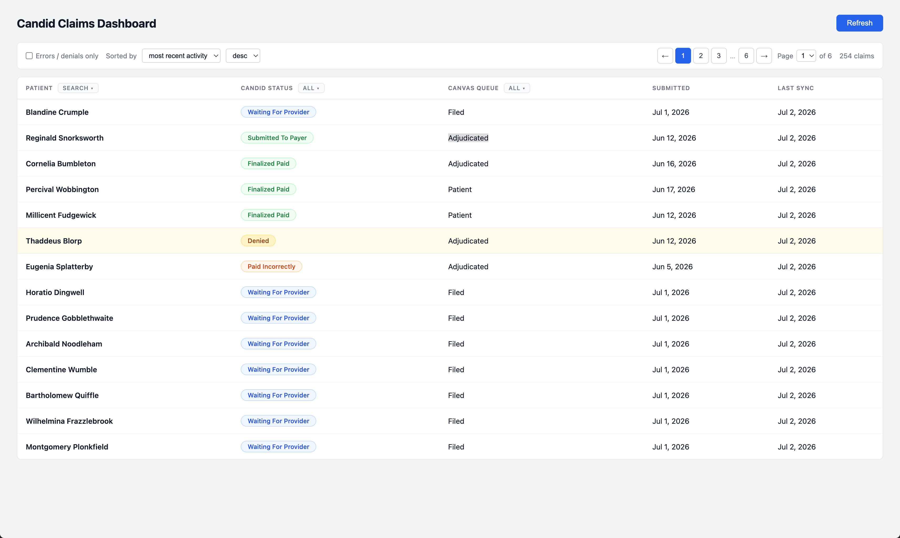The height and width of the screenshot is (538, 900).
Task: Open the Canvas Queue ALL filter
Action: point(517,88)
